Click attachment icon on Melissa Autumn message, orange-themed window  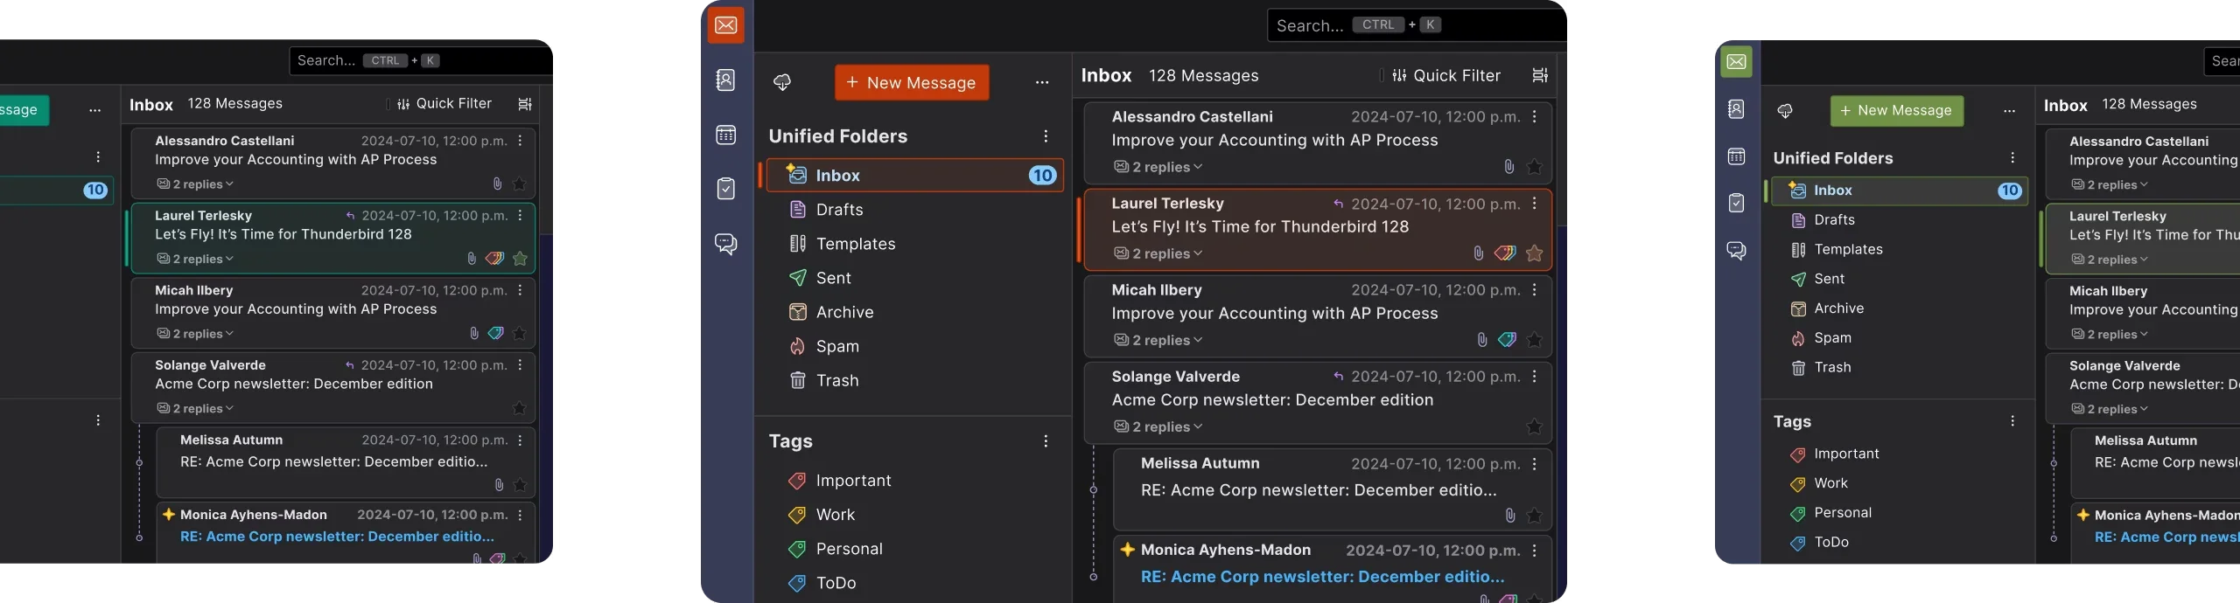tap(1509, 516)
